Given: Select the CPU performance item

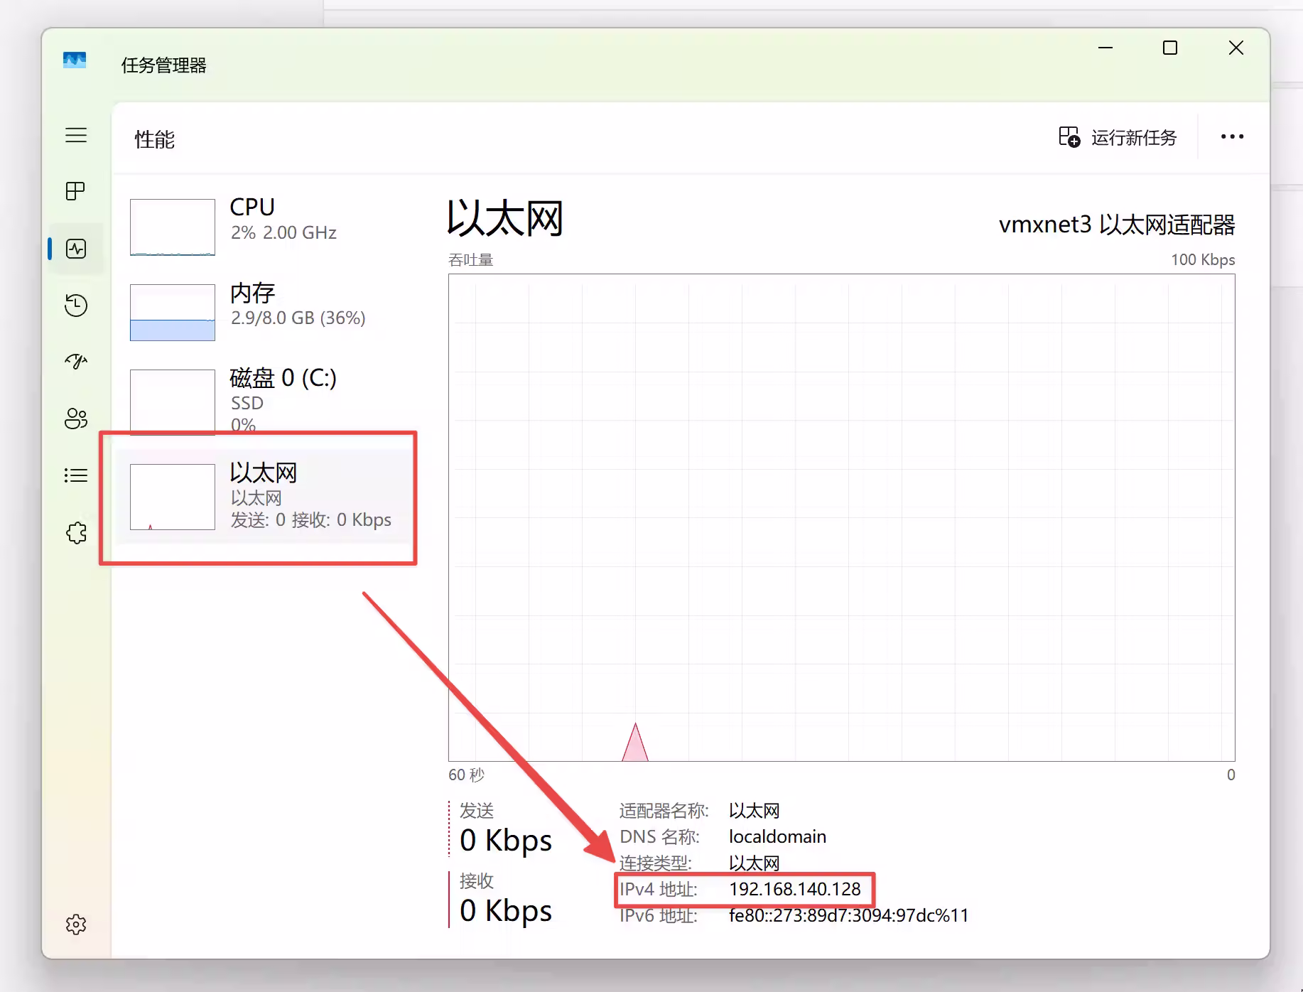Looking at the screenshot, I should 263,226.
